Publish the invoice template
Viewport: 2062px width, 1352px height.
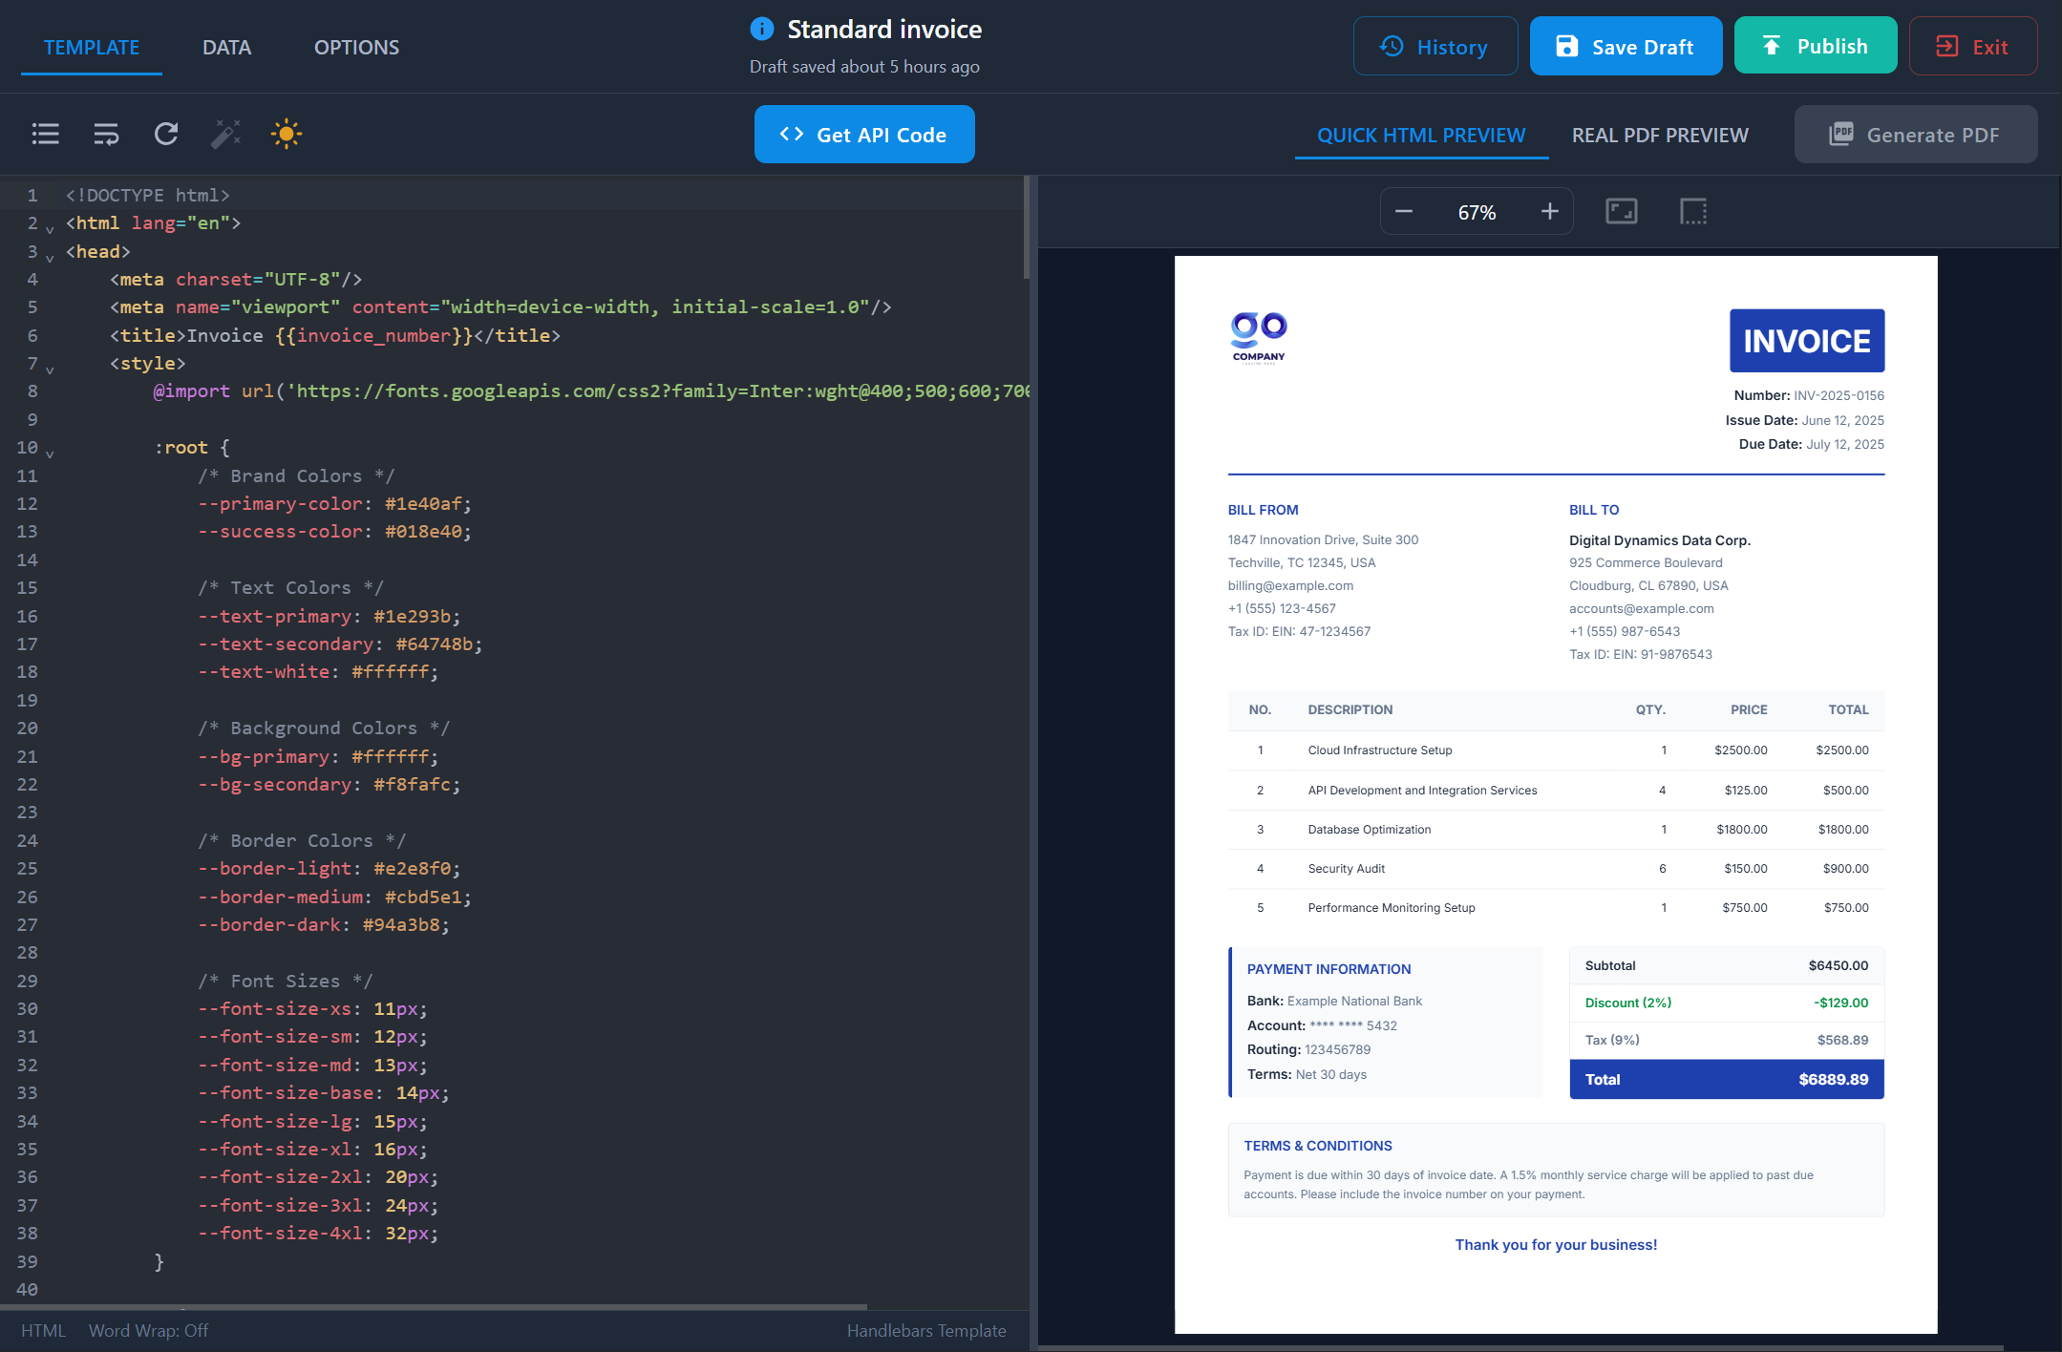(x=1816, y=45)
